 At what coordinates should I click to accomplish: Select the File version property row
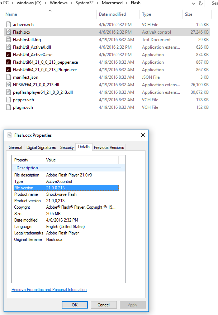66,188
